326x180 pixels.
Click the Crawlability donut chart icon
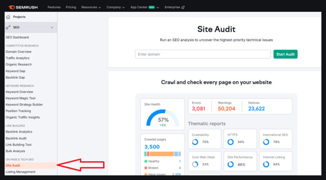tap(195, 142)
